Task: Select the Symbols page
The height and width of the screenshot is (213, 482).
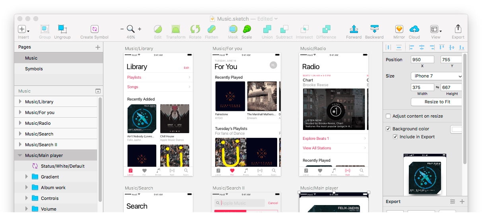Action: (58, 69)
